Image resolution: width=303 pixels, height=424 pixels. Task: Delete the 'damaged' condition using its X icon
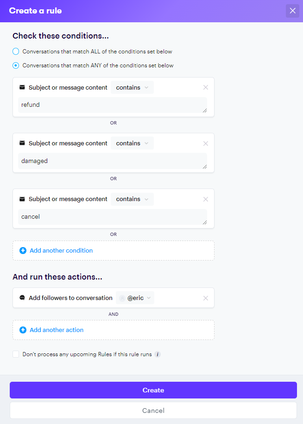[206, 143]
